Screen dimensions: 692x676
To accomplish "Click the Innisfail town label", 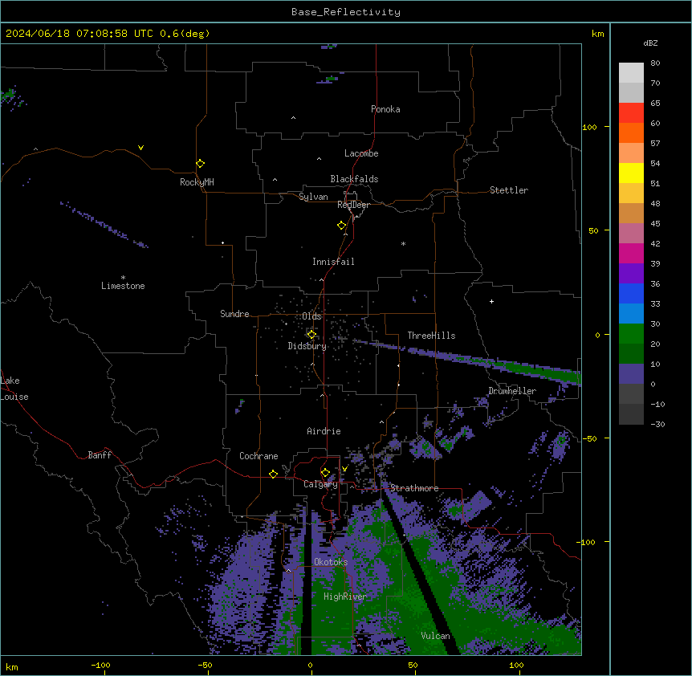I will [333, 262].
